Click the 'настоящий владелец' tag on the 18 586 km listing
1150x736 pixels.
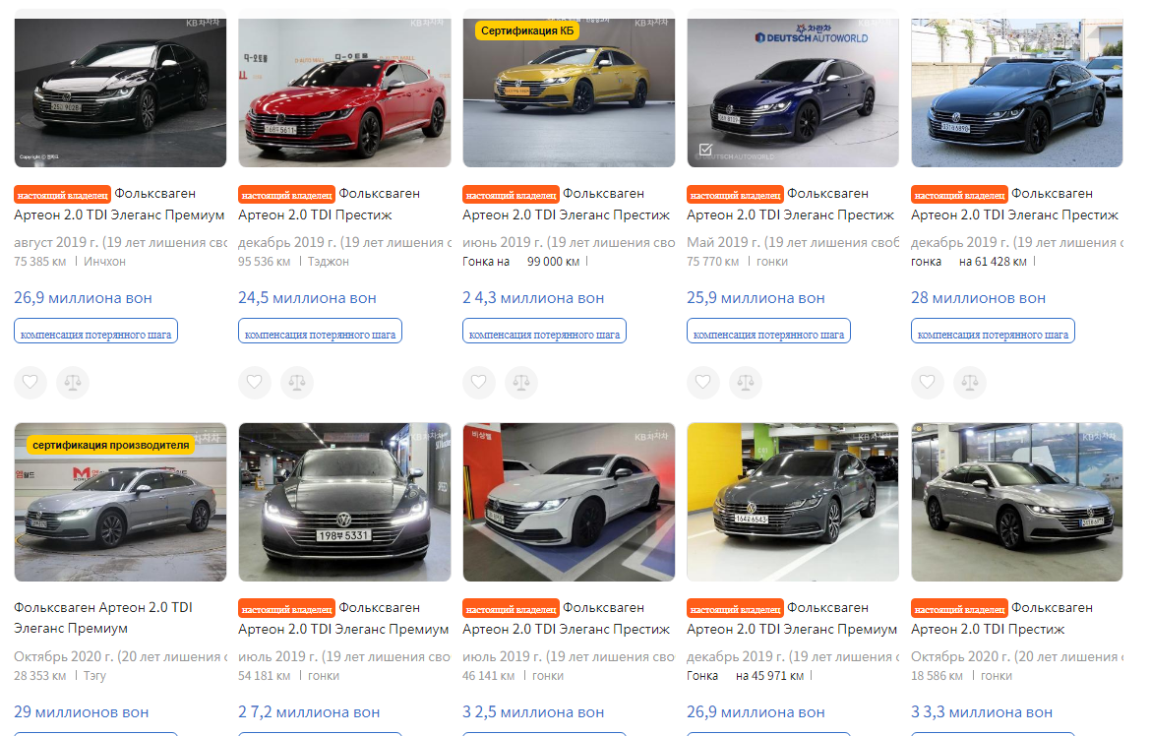pos(960,608)
